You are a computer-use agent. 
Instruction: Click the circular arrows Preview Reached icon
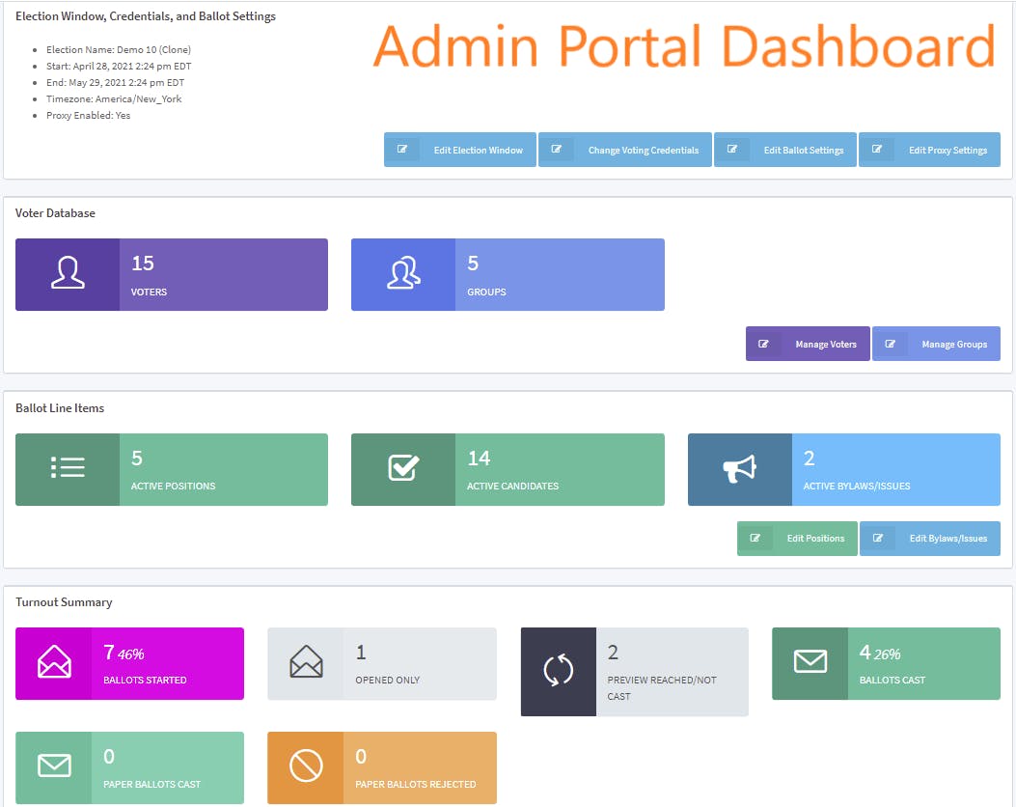point(558,670)
